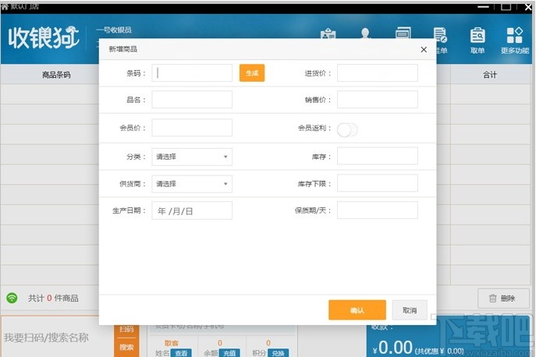Click the 我要扫码/搜索名称 search box
Screen dimensions: 536x357
[x=58, y=338]
